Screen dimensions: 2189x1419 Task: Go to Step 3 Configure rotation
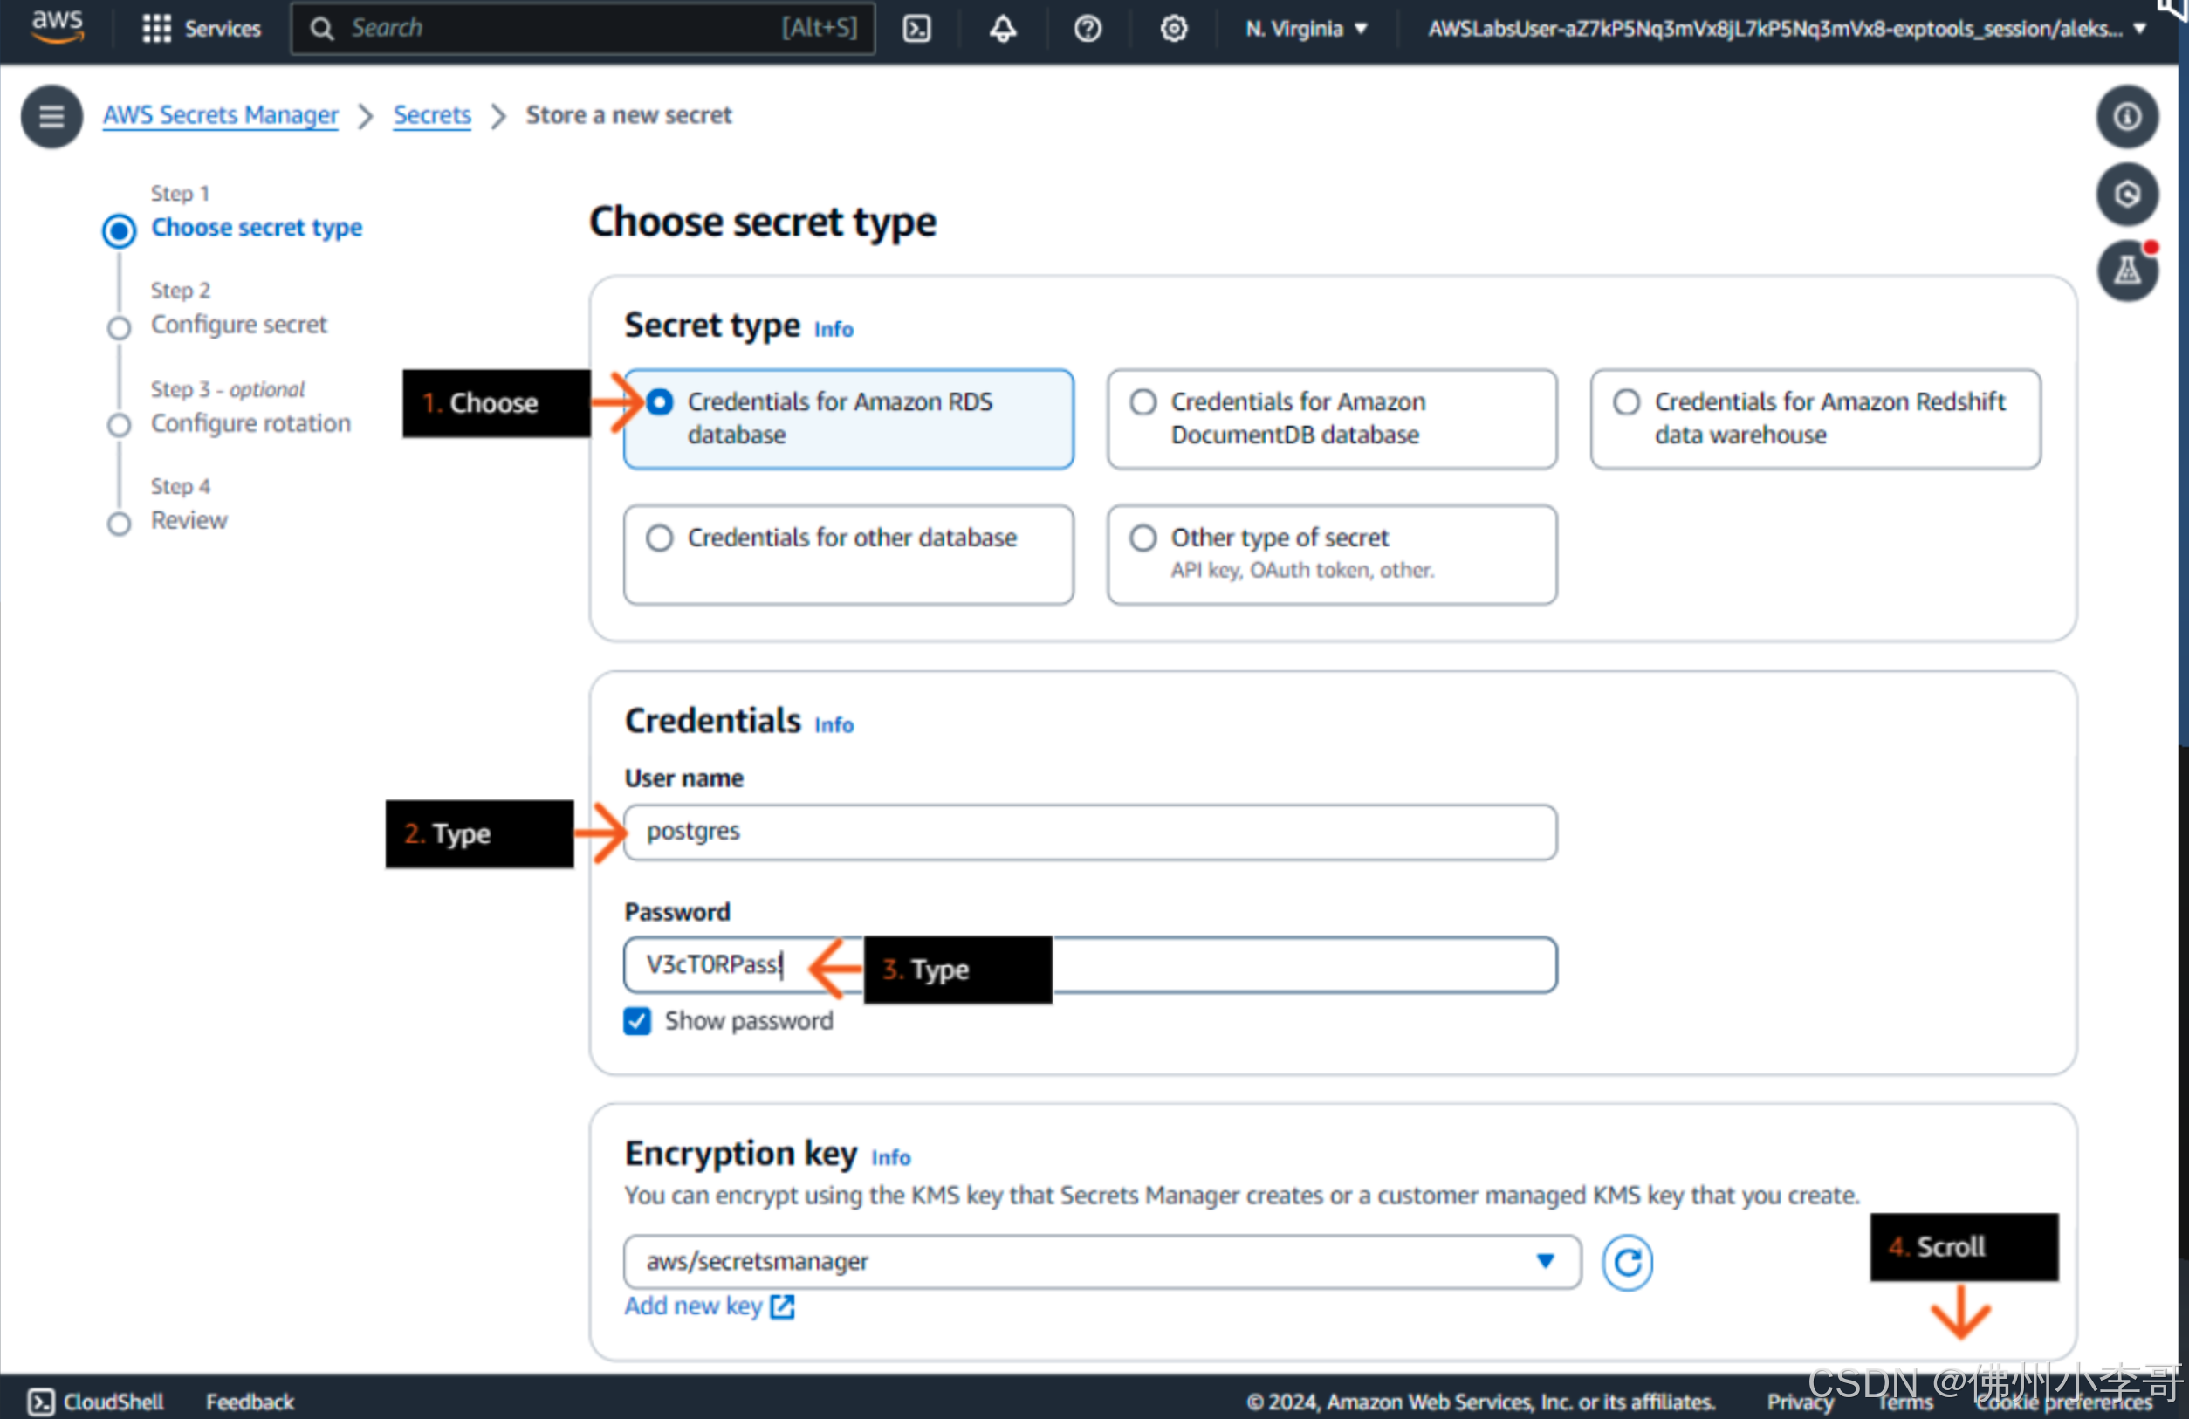[251, 423]
